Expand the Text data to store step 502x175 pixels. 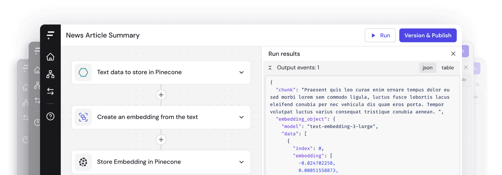pyautogui.click(x=241, y=72)
